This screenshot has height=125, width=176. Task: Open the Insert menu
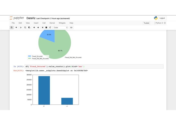click(36, 23)
